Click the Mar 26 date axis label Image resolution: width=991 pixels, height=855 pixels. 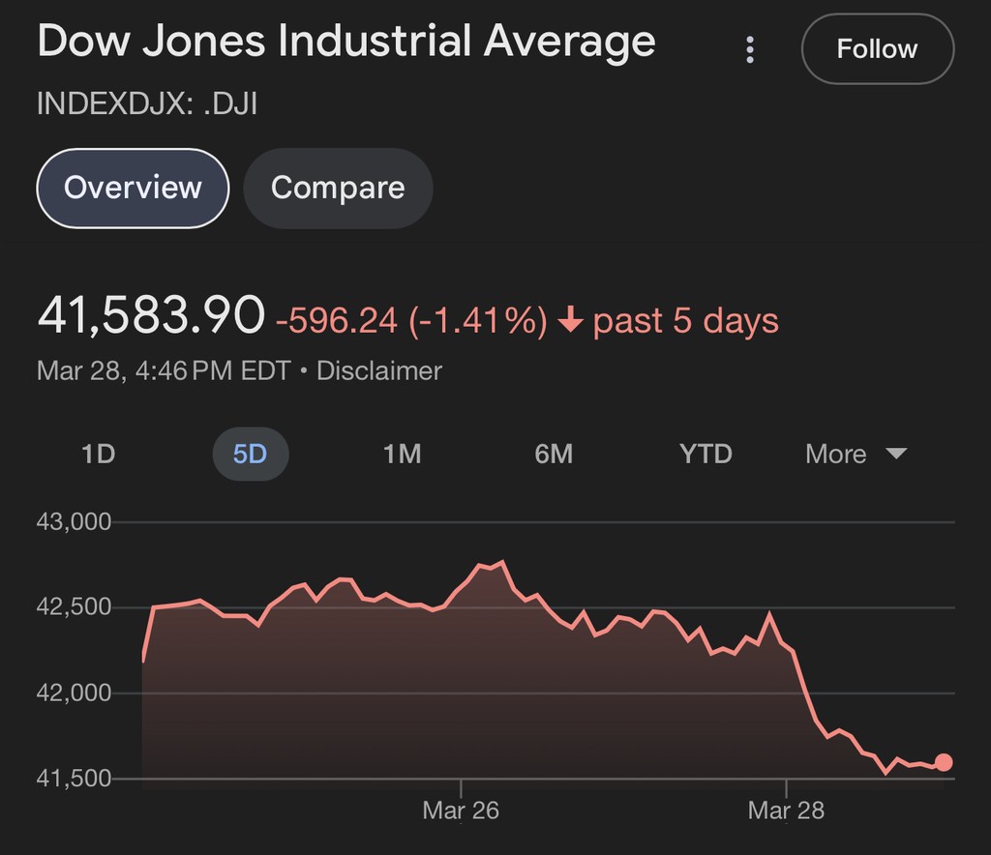461,811
